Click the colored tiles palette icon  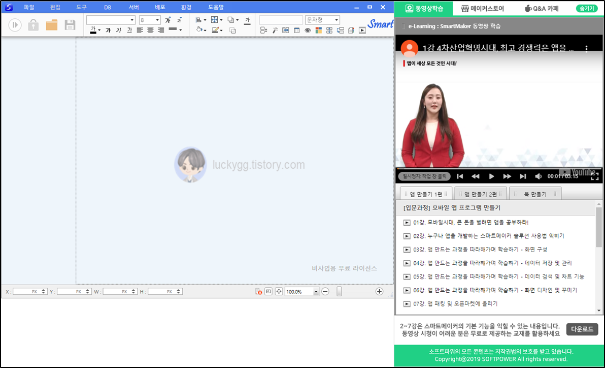coord(318,30)
